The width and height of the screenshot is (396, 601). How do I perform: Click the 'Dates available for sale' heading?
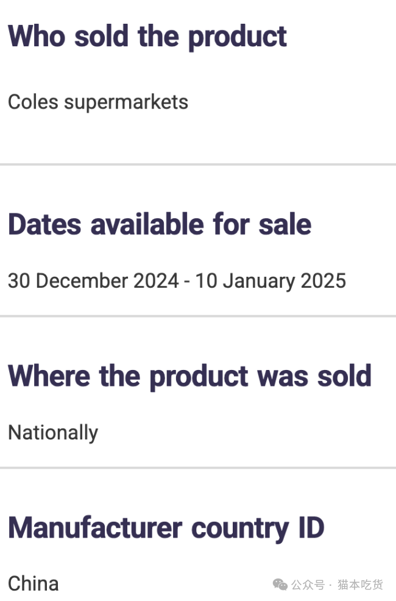click(160, 224)
